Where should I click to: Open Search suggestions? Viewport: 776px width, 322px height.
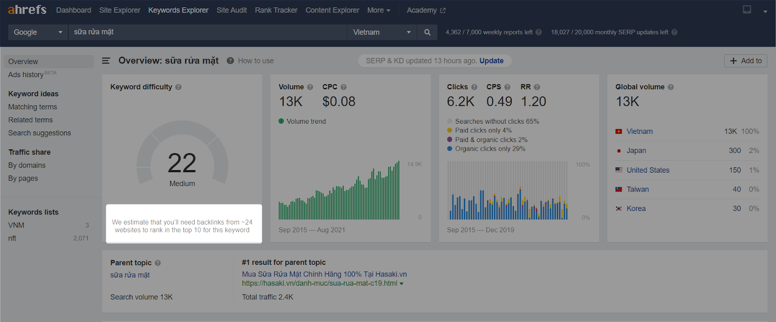tap(40, 133)
